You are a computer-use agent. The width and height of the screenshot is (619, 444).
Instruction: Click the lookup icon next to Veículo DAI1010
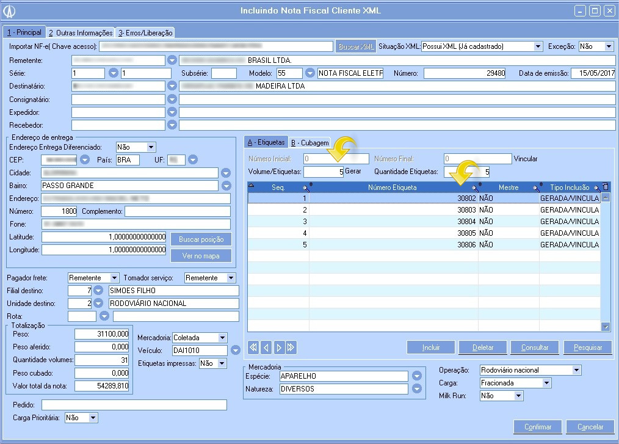(236, 351)
